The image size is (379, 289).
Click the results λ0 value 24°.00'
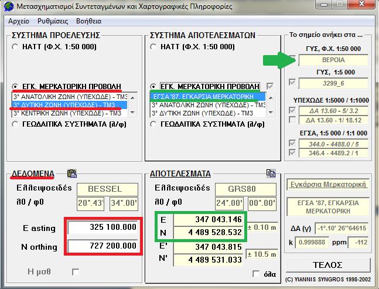click(229, 203)
